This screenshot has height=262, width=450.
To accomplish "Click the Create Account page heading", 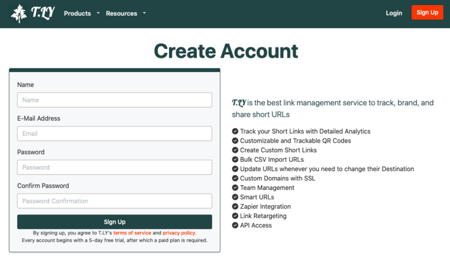I will [x=226, y=51].
